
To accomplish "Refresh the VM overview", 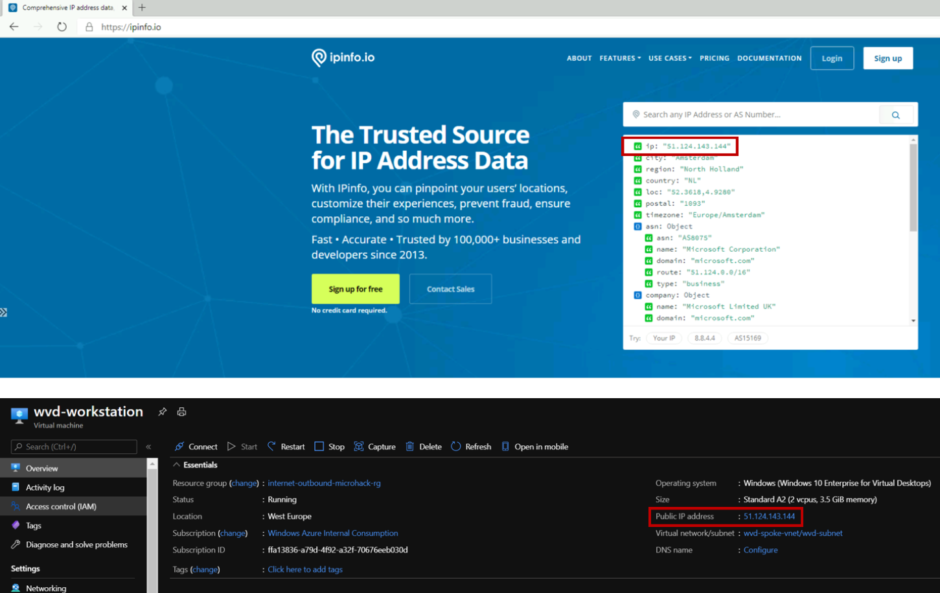I will 471,447.
